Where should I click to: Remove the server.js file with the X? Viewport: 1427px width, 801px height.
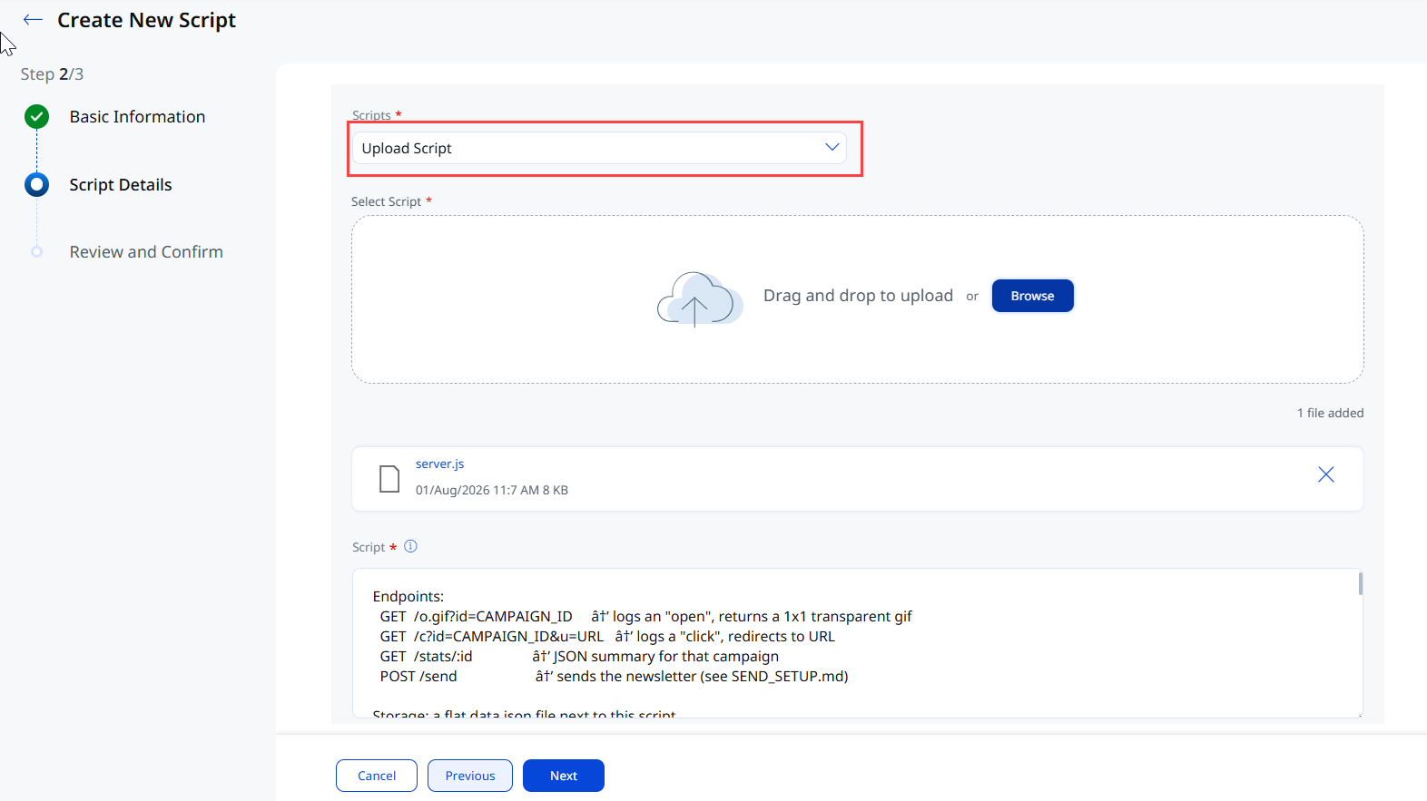pyautogui.click(x=1325, y=474)
